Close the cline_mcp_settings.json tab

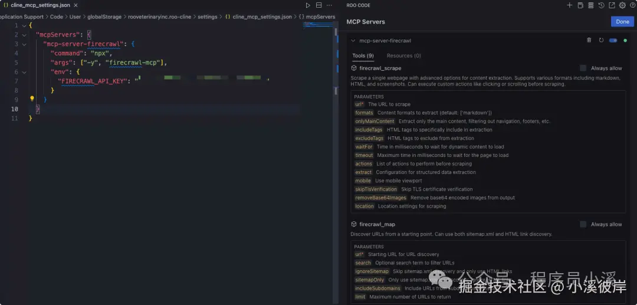point(76,5)
